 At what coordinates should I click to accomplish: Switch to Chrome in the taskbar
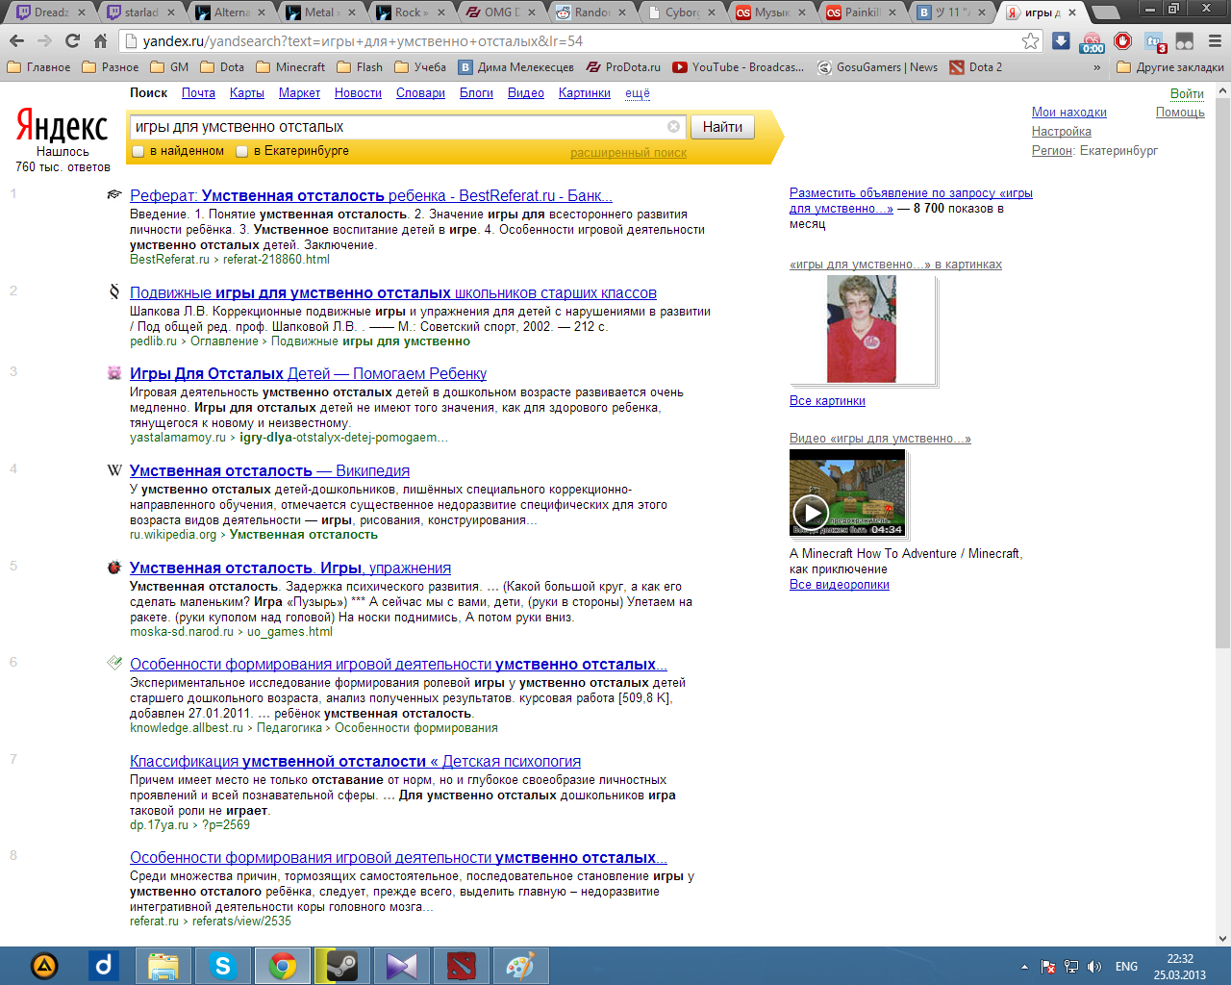282,966
